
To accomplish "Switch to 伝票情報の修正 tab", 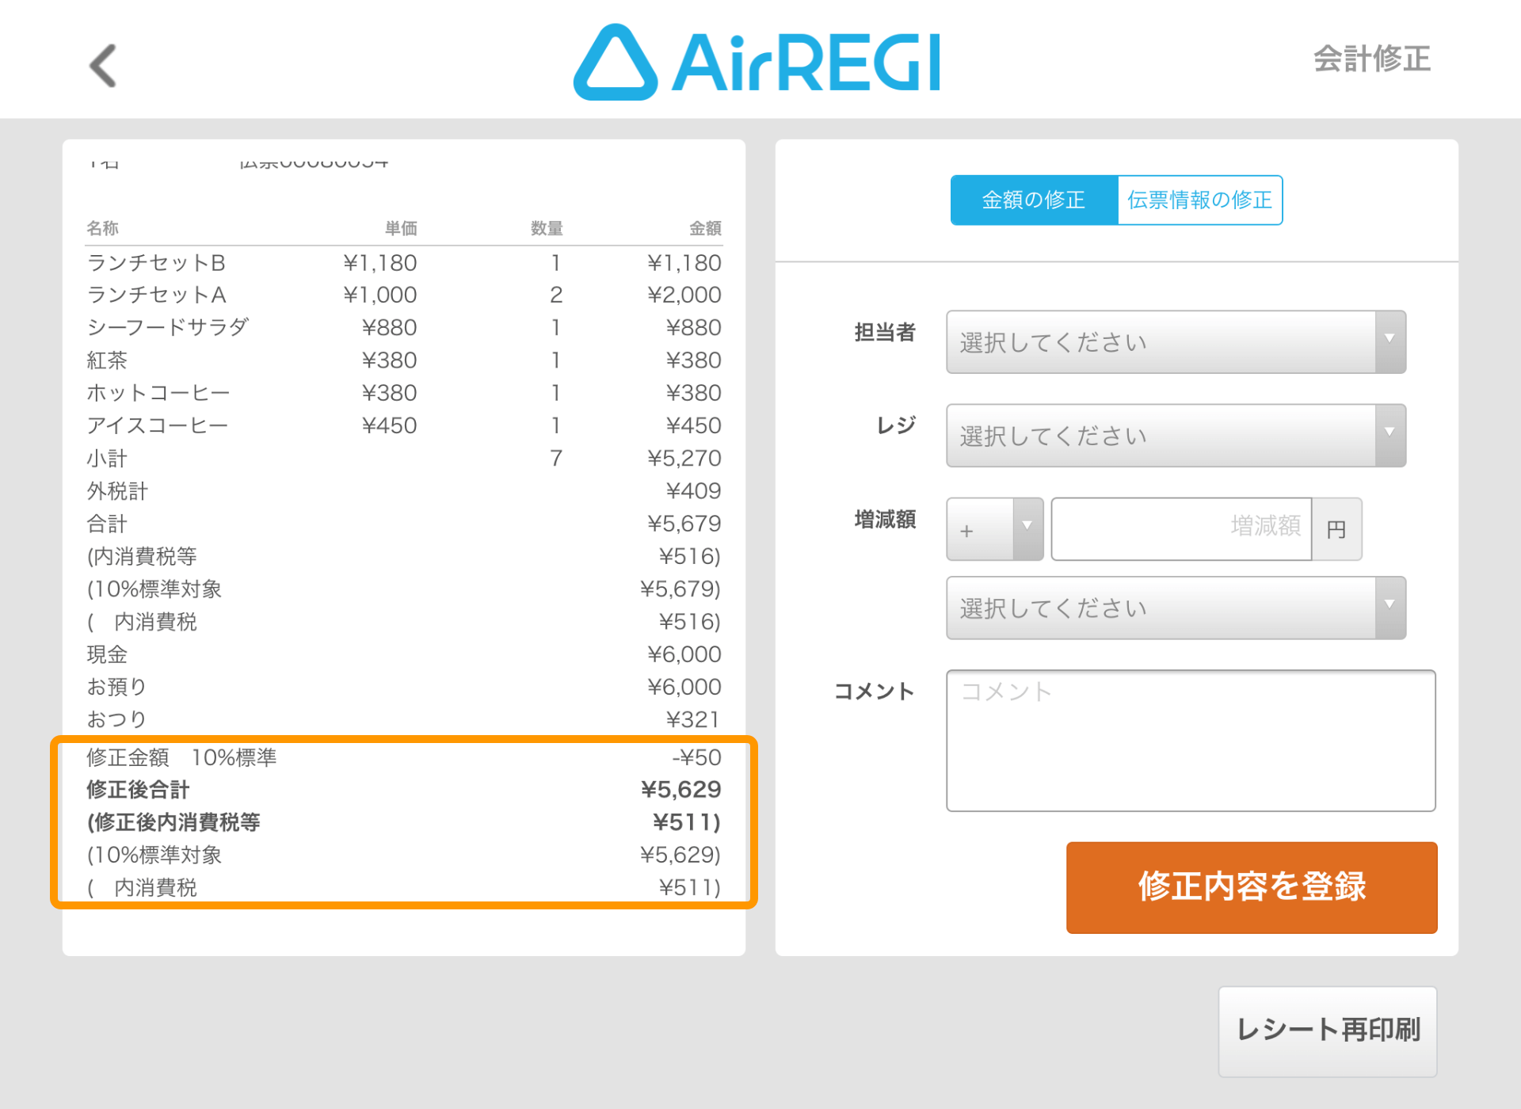I will click(1199, 200).
